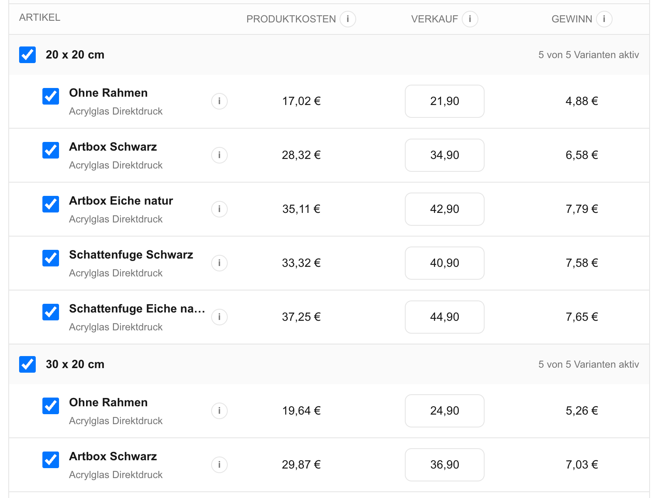Viewport: 655px width, 498px height.
Task: Toggle the Schattenfuge Eiche natur checkbox
Action: (51, 312)
